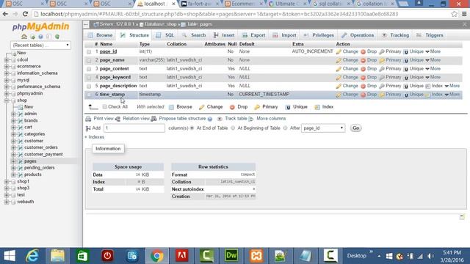This screenshot has width=470, height=264.
Task: Open the customer_orders table in sidebar
Action: coord(41,147)
